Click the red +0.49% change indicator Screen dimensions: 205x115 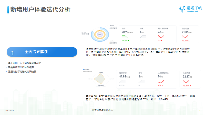187,86
